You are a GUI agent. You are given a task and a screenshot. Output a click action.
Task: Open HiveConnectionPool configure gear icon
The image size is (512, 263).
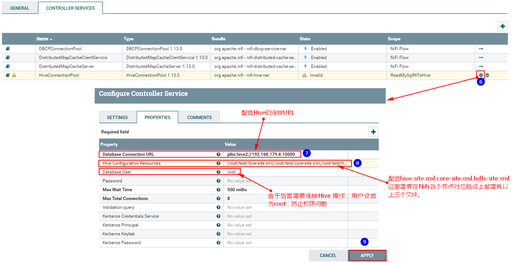pos(481,75)
